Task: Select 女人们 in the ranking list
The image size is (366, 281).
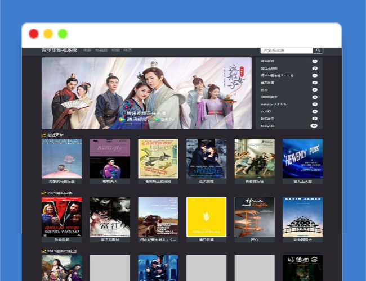Action: pos(266,111)
